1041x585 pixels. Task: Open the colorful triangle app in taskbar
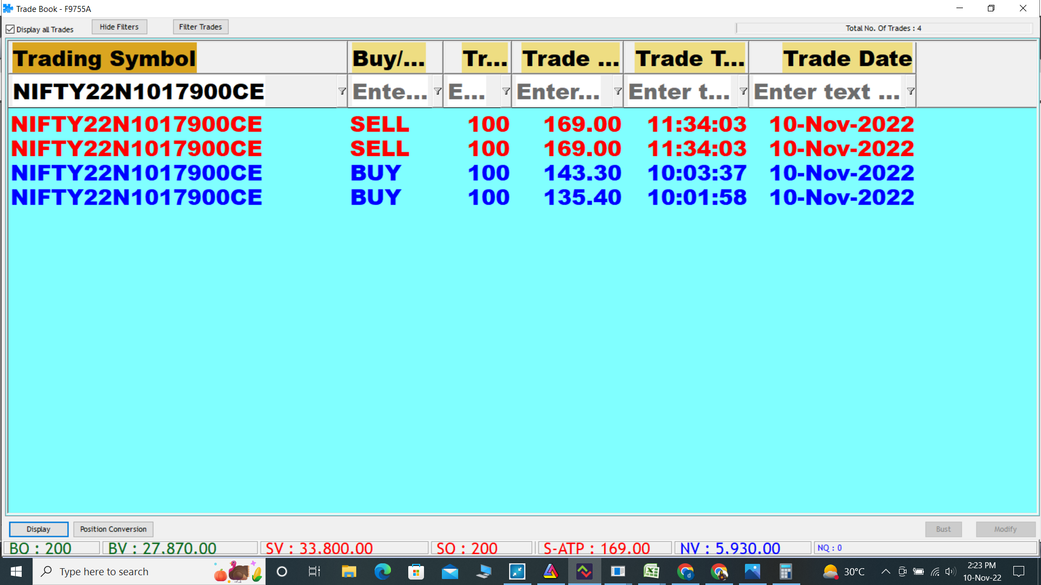(x=551, y=571)
